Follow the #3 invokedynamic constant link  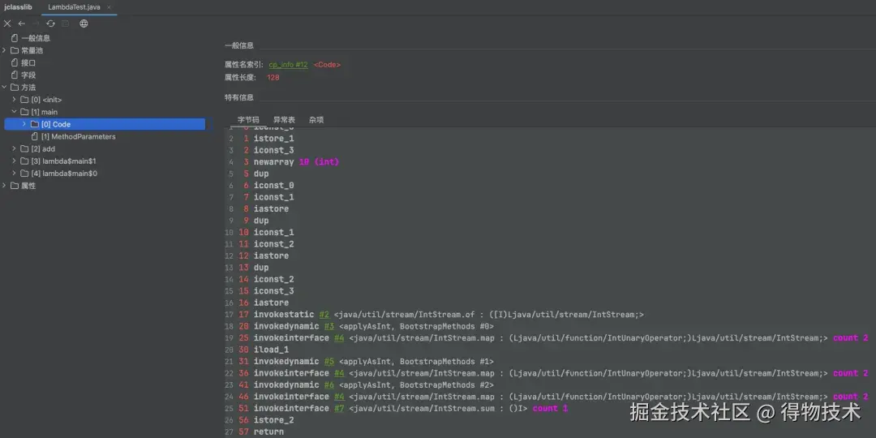pyautogui.click(x=329, y=326)
